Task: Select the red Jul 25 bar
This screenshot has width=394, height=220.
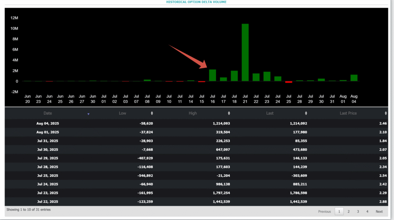Action: (x=289, y=82)
